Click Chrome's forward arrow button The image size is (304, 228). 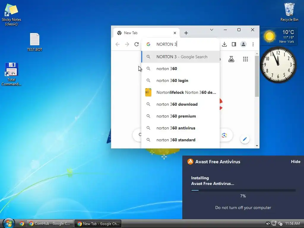127,44
